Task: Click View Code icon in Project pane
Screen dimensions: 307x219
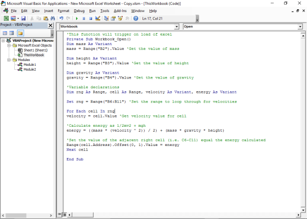Action: 5,33
